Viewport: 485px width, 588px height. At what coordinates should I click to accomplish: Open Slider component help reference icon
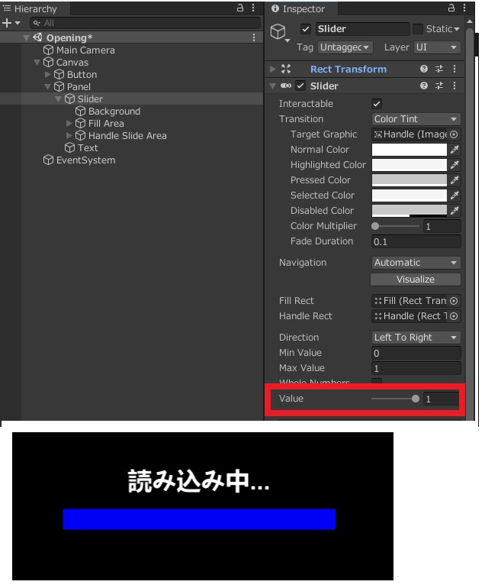pyautogui.click(x=424, y=86)
